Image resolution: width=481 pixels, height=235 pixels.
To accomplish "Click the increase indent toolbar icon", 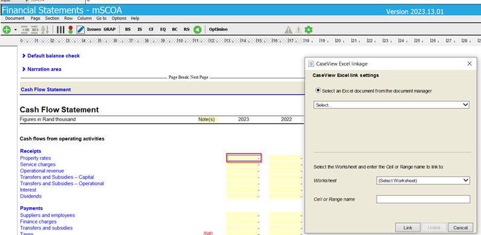I will (35, 30).
